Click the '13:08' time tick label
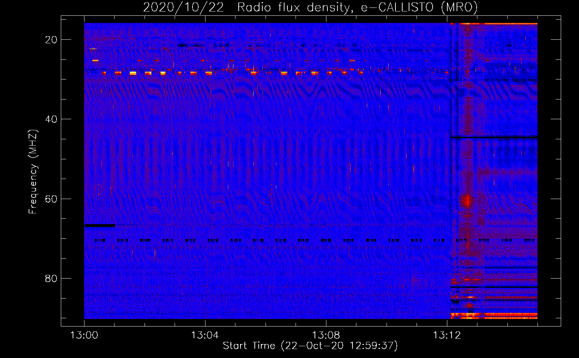The image size is (579, 358). point(326,335)
